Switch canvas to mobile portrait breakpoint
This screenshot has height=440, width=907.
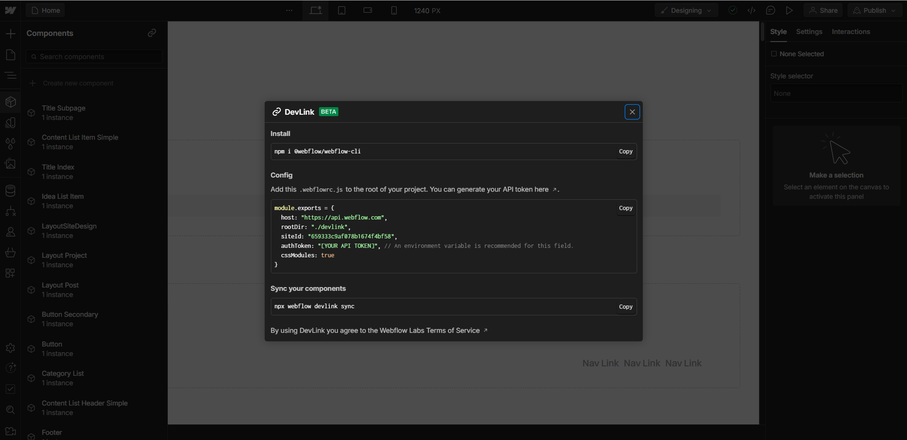[x=394, y=10]
